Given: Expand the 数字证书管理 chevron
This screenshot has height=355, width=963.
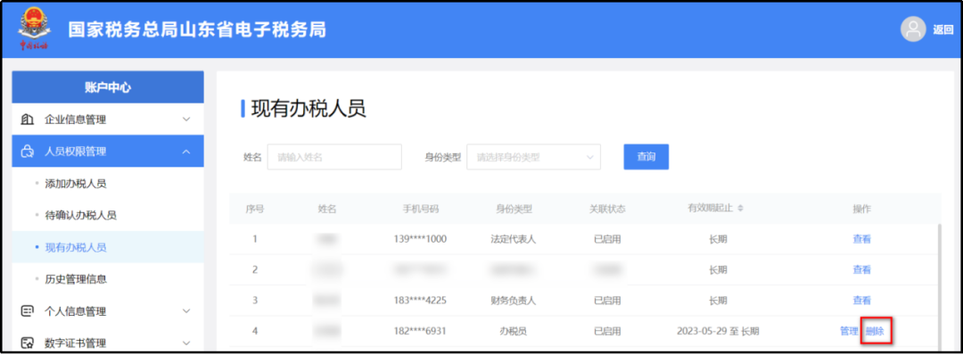Looking at the screenshot, I should click(x=186, y=343).
